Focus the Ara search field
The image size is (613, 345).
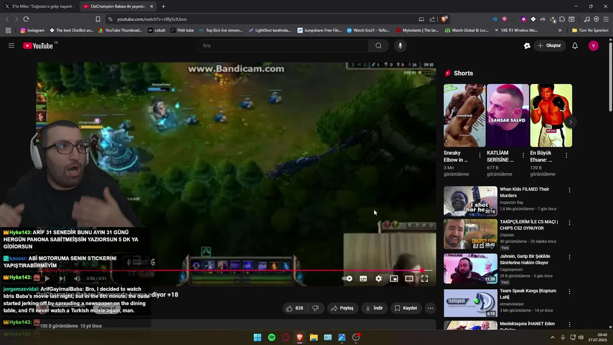(283, 46)
